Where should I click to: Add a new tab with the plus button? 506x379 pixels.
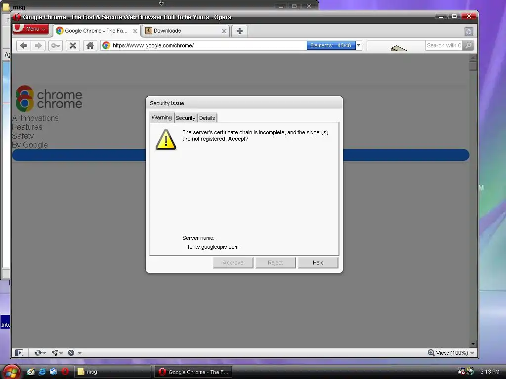tap(240, 31)
